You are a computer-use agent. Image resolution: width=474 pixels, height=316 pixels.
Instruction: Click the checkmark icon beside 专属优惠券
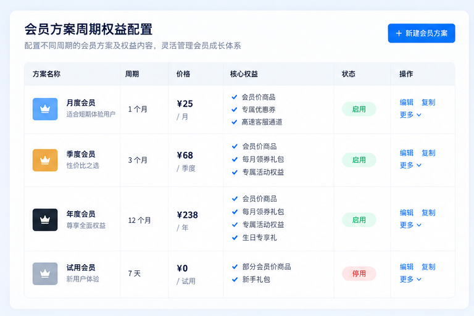pos(234,109)
